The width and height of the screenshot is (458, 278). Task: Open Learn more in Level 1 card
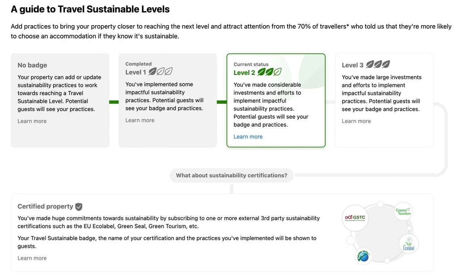[x=140, y=120]
